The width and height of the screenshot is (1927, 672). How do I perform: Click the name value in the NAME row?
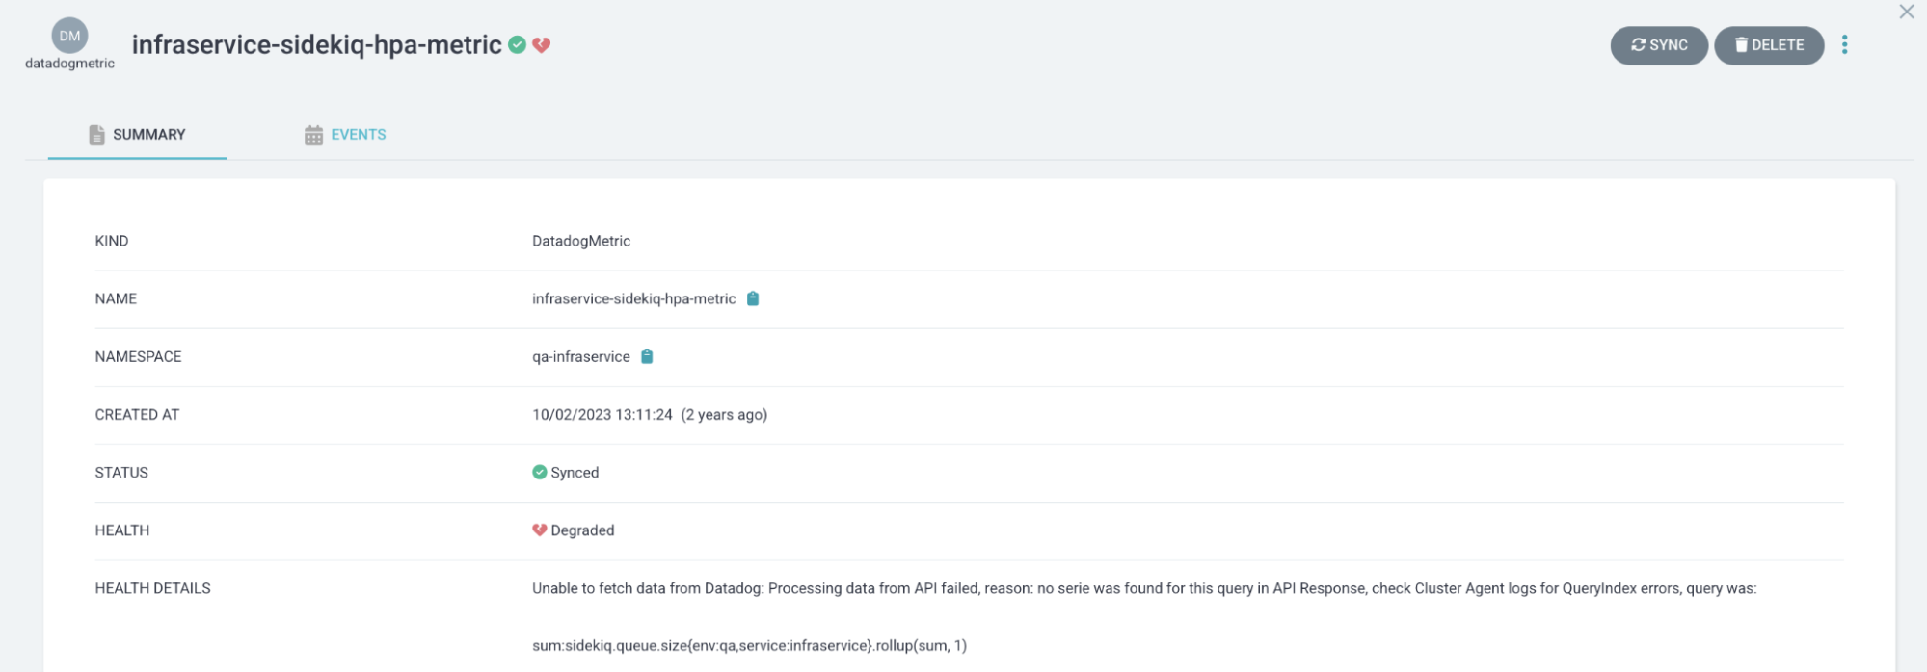(x=633, y=298)
